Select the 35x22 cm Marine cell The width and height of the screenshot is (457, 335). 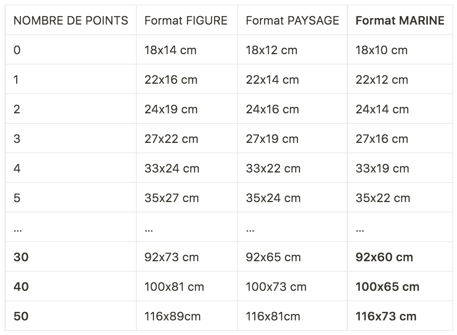click(x=383, y=198)
